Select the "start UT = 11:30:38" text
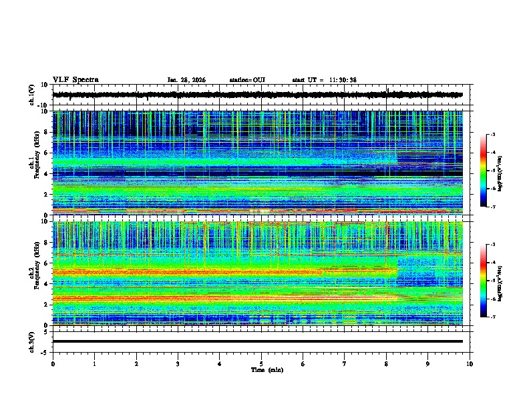Image resolution: width=529 pixels, height=408 pixels. (324, 80)
